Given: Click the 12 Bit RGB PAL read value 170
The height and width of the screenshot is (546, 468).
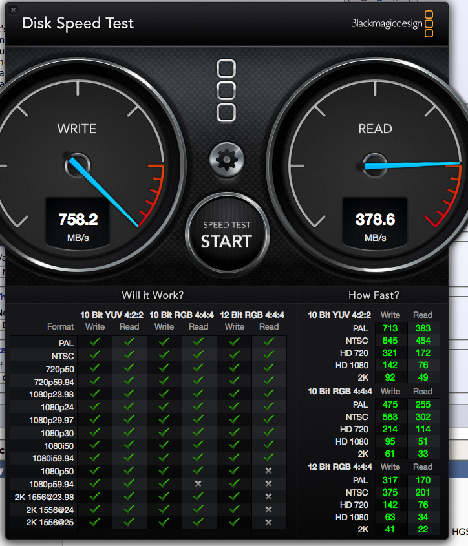Looking at the screenshot, I should tap(423, 480).
